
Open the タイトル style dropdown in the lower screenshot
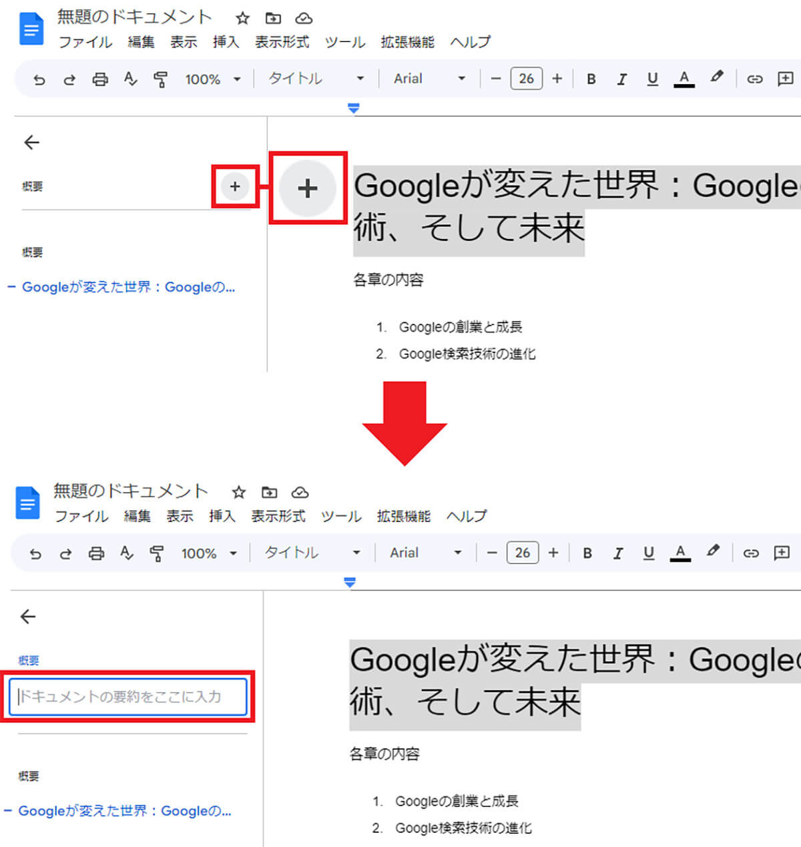click(312, 553)
